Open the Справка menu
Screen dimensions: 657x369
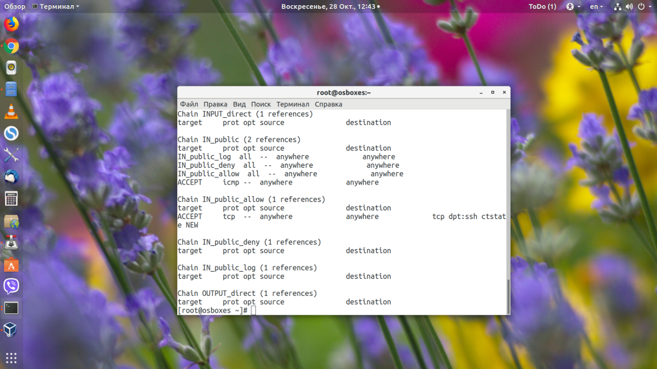coord(328,104)
